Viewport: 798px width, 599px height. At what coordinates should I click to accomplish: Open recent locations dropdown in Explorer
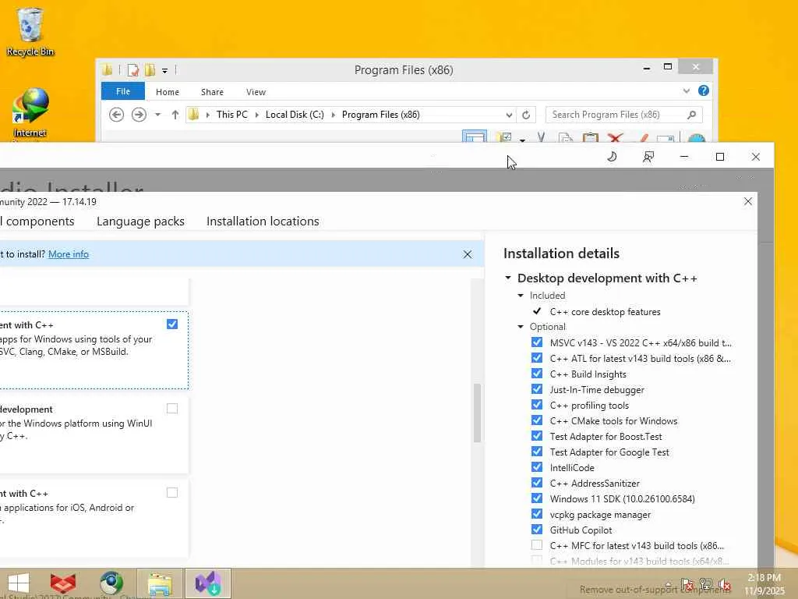pos(157,115)
